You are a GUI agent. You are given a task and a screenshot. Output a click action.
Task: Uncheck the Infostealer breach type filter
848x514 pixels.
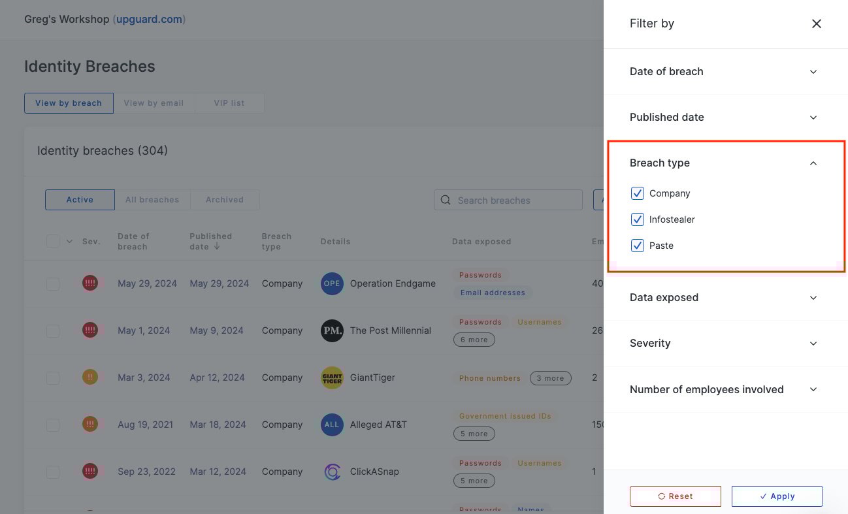click(638, 219)
